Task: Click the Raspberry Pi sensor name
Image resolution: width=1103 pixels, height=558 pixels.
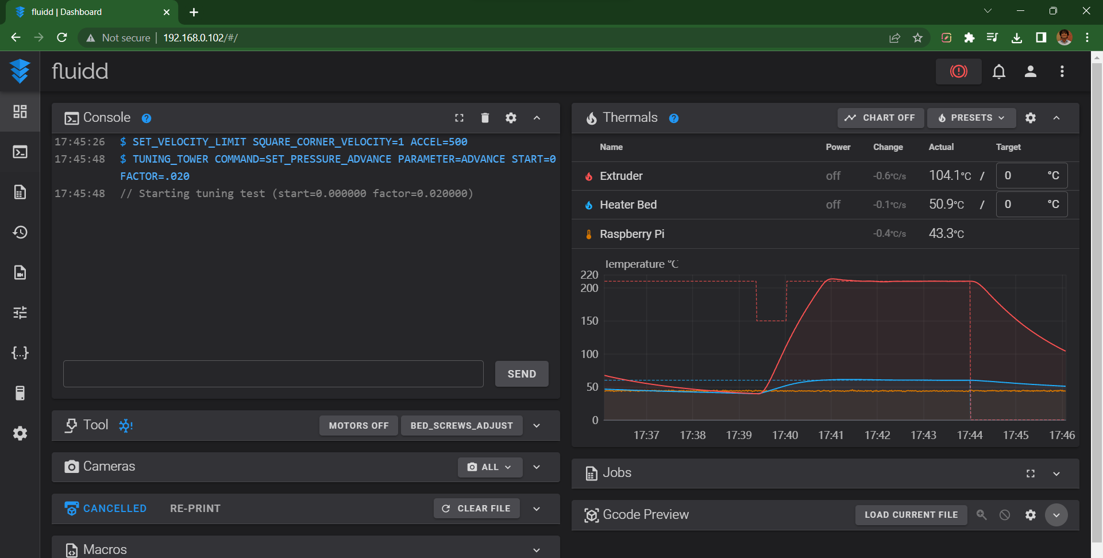Action: 632,234
